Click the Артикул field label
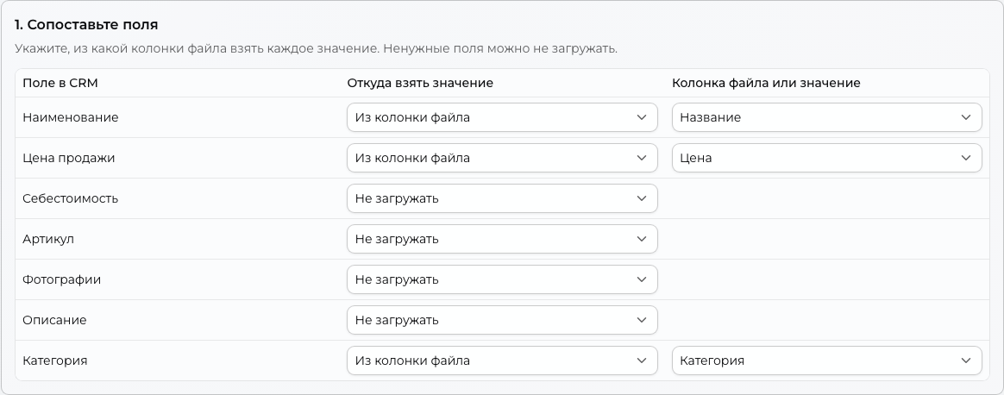This screenshot has height=395, width=1004. pos(48,240)
